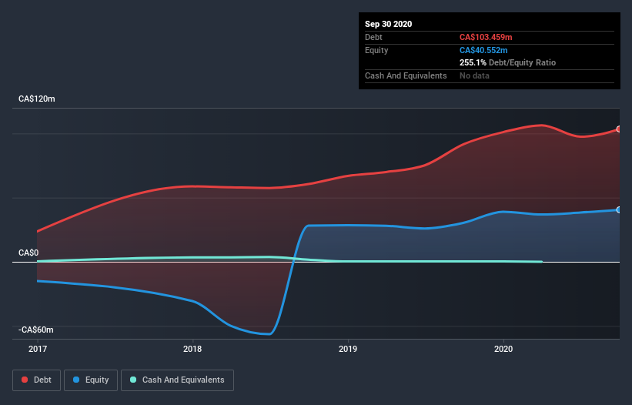Toggle the Debt series legend button
632x405 pixels.
[x=36, y=380]
